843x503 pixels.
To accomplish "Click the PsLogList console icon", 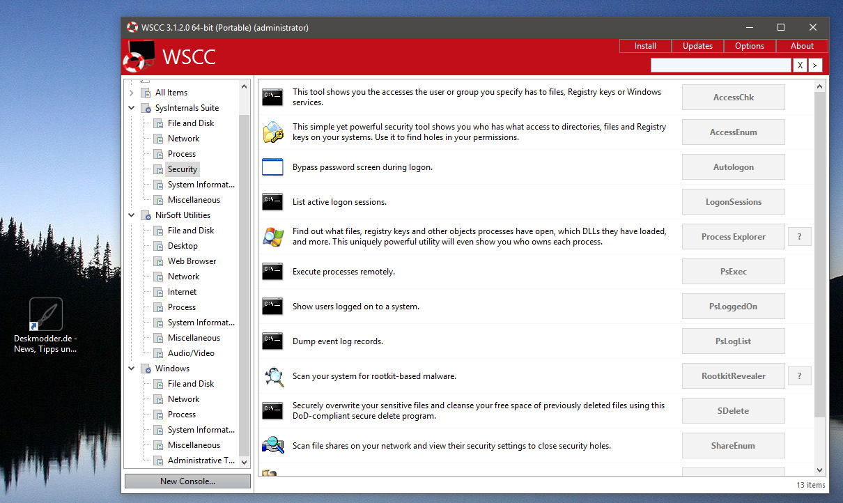I will click(272, 341).
